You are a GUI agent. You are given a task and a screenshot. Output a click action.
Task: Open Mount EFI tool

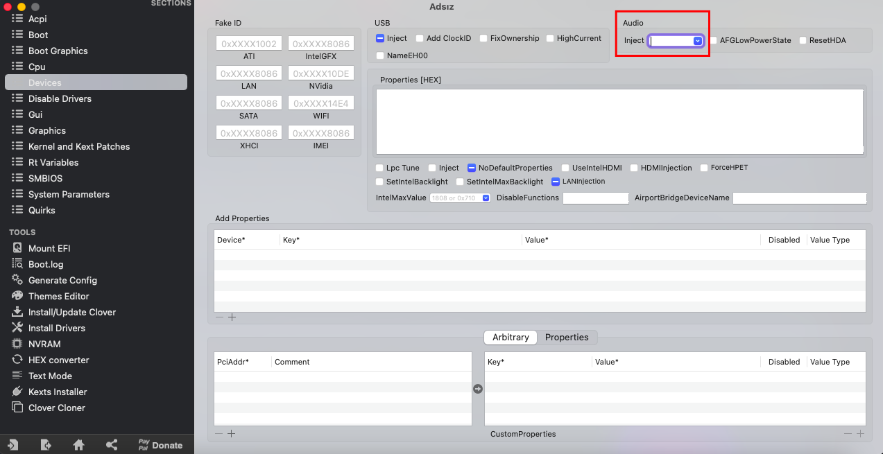coord(49,248)
